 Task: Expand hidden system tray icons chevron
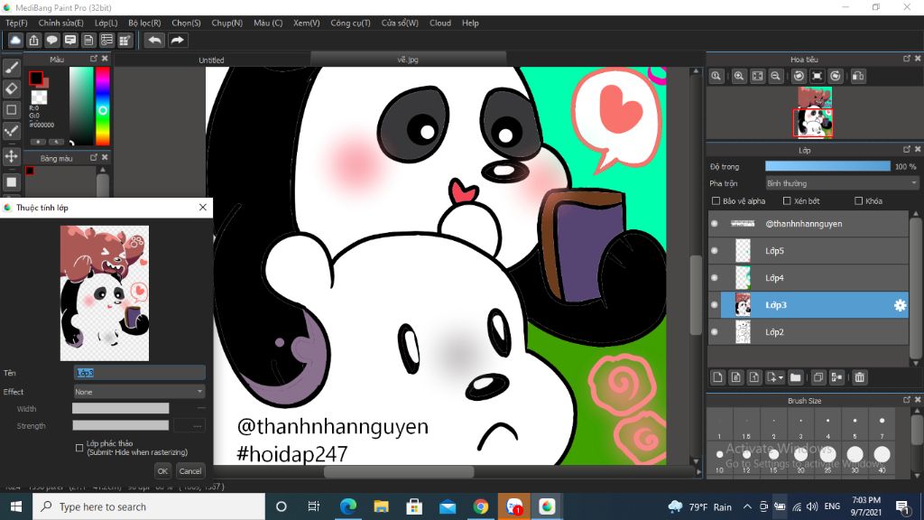point(746,506)
